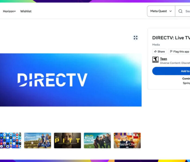Click the main DIRECTV banner image
The width and height of the screenshot is (190, 162).
[71, 80]
